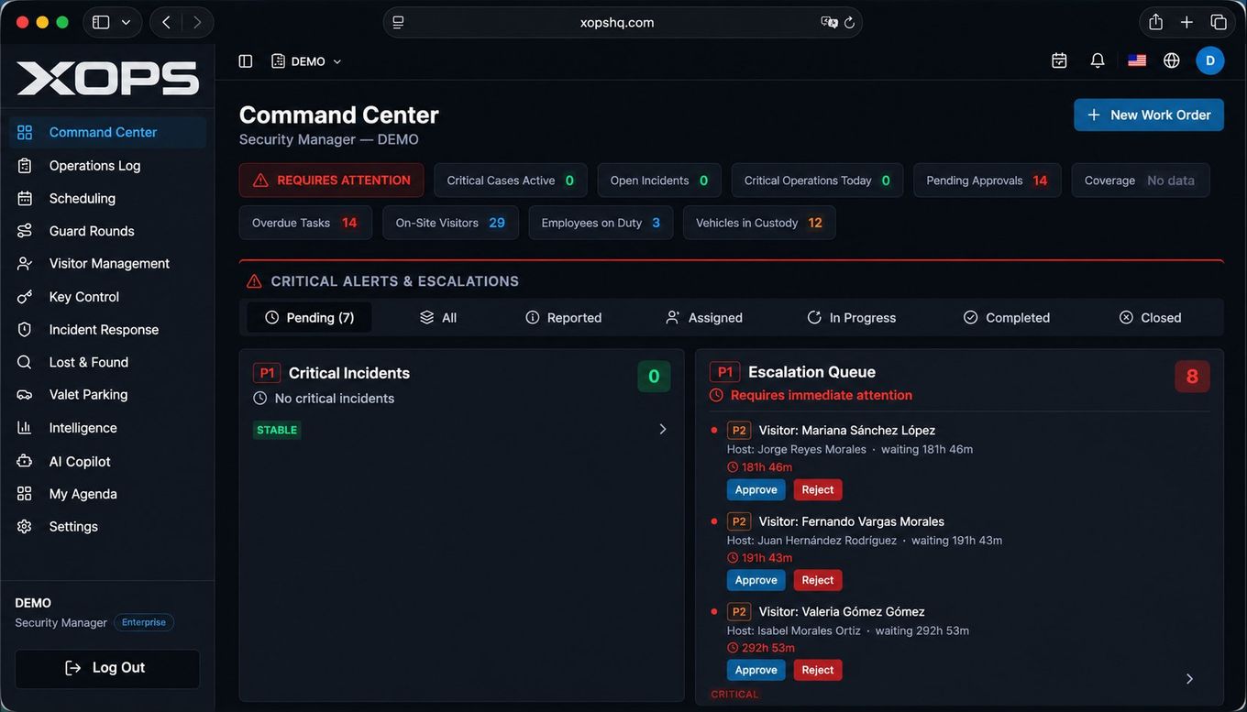
Task: View the Overdue Tasks 14 chip
Action: click(x=305, y=223)
